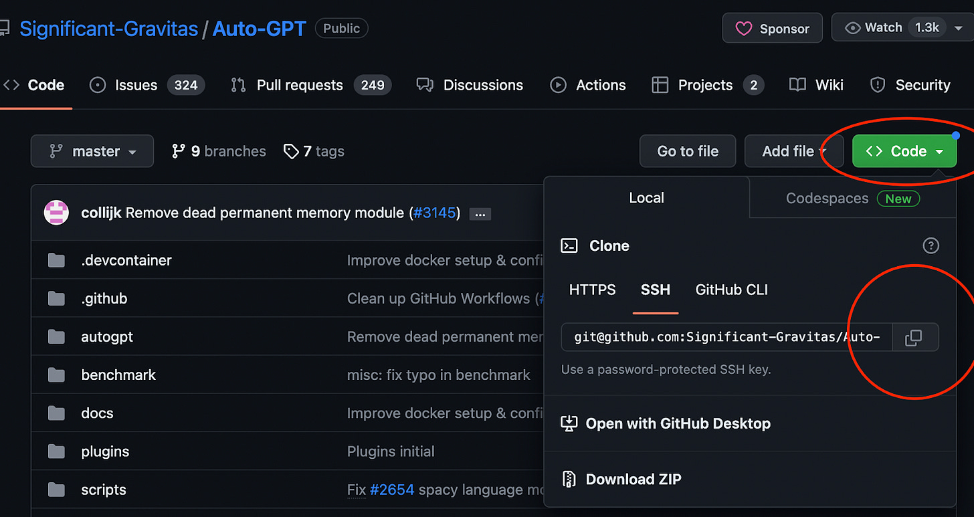This screenshot has width=974, height=517.
Task: Click the heart icon on the Sponsor button
Action: [745, 28]
